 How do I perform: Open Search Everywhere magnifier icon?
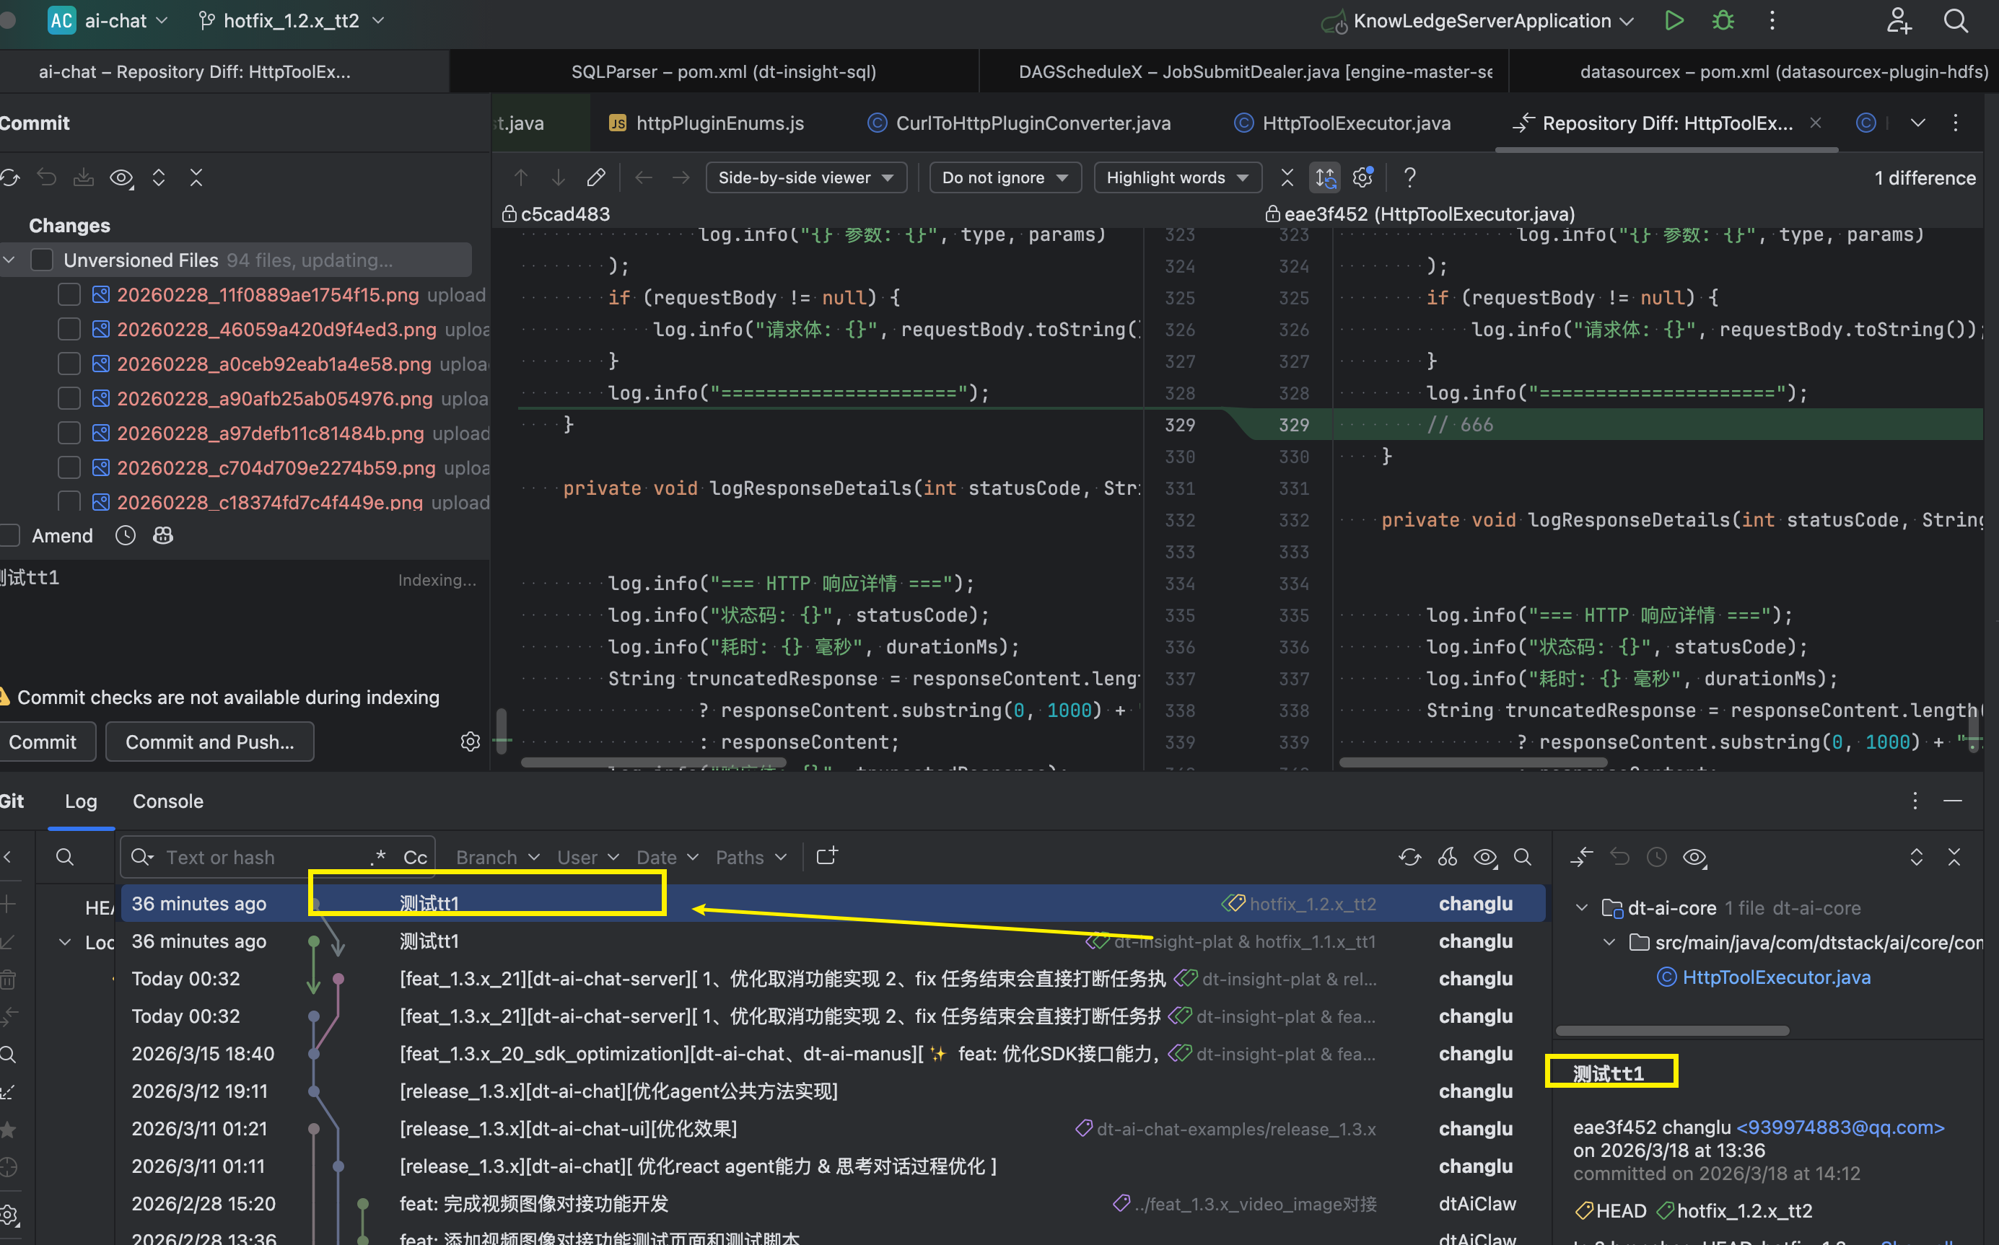pos(1956,21)
